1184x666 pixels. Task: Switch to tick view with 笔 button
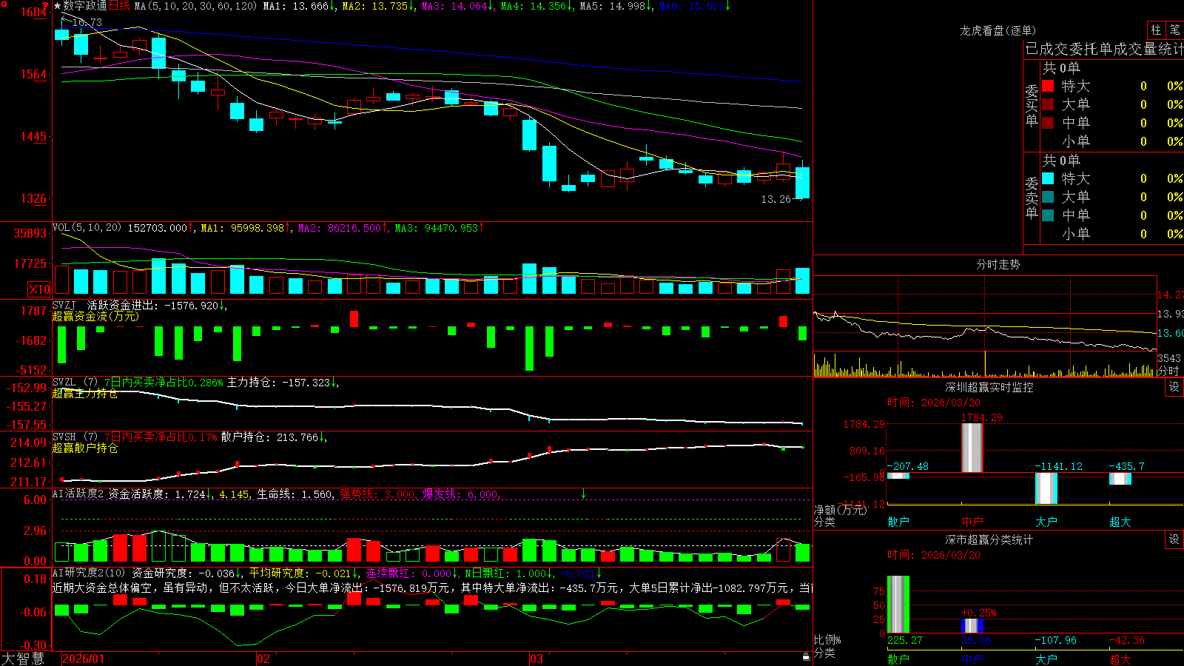pos(1174,30)
